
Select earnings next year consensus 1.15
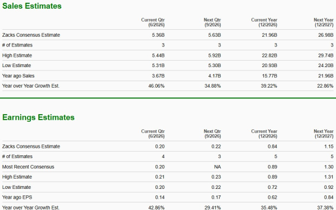(329, 147)
